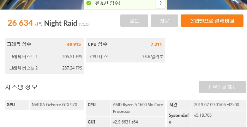Click the 유효한 점수! message text

(x=107, y=3)
